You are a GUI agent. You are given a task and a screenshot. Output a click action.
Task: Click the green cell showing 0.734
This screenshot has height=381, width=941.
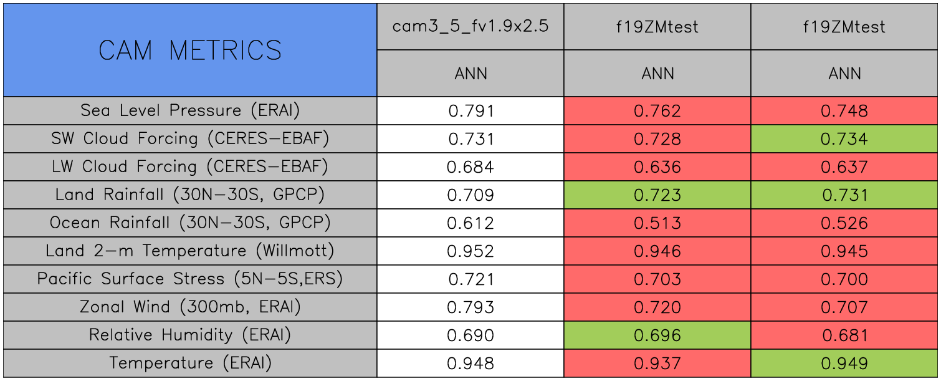click(844, 139)
